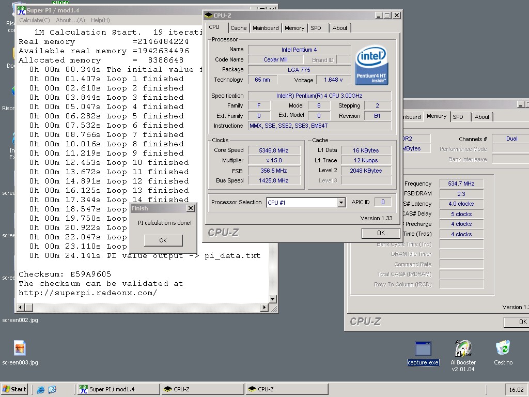Open the Mainboard tab in front CPU-Z window
The width and height of the screenshot is (529, 397).
pyautogui.click(x=266, y=28)
